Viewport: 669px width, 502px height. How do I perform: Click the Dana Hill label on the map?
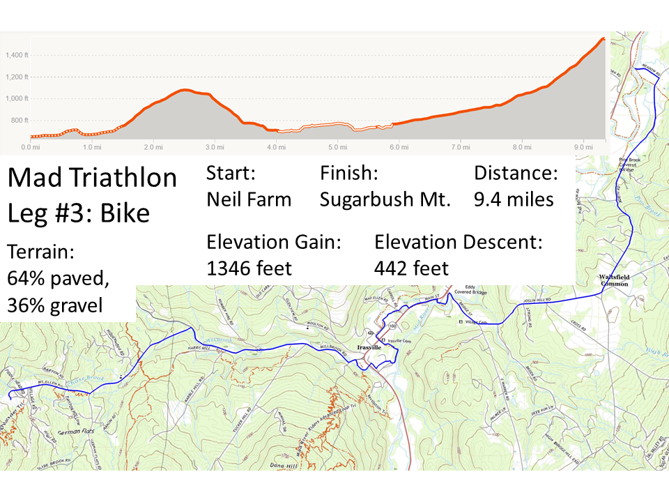click(x=284, y=465)
